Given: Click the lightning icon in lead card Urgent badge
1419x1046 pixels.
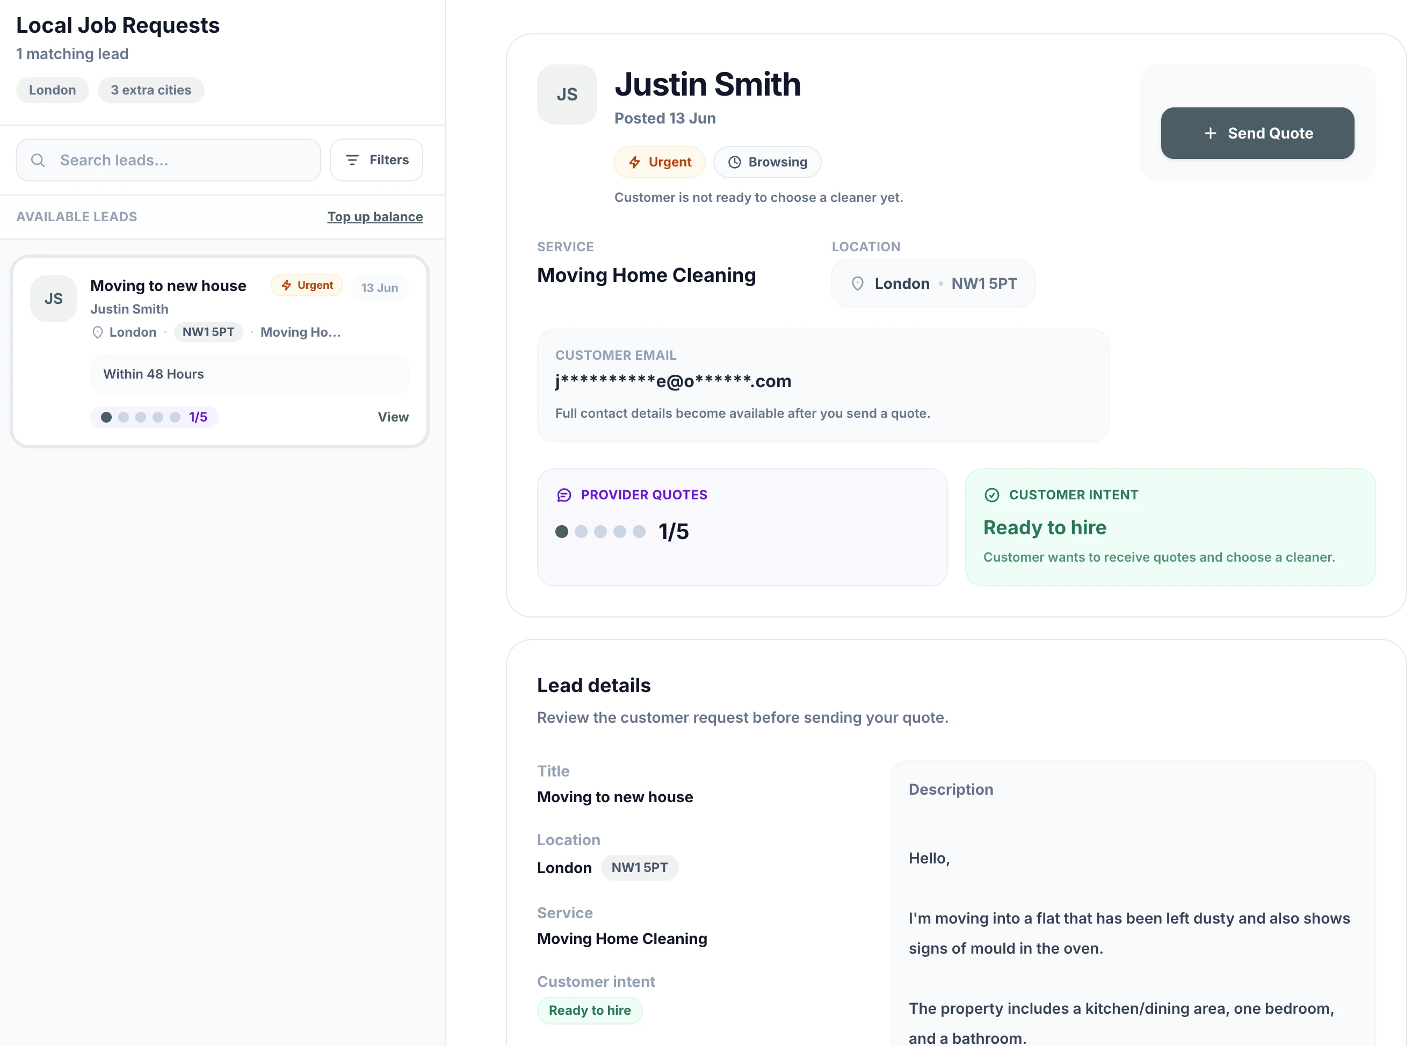Looking at the screenshot, I should (x=286, y=286).
